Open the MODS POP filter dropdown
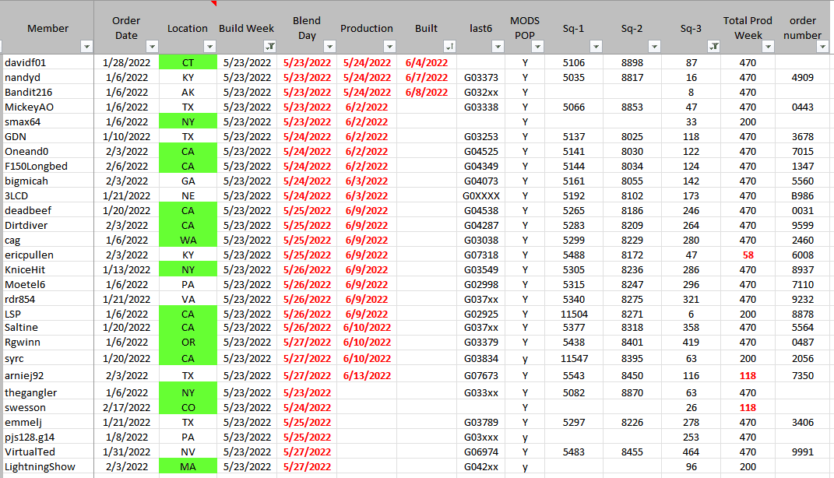The height and width of the screenshot is (478, 834). pos(536,47)
